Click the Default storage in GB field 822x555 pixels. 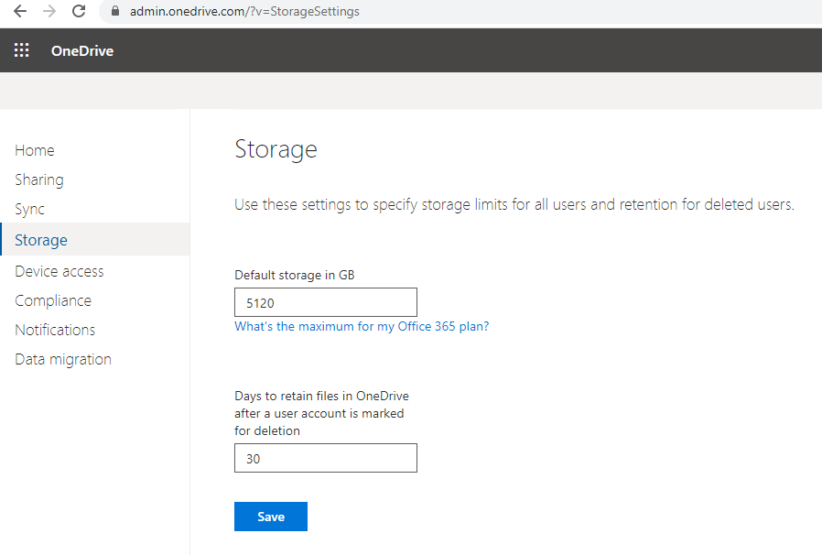[x=326, y=302]
